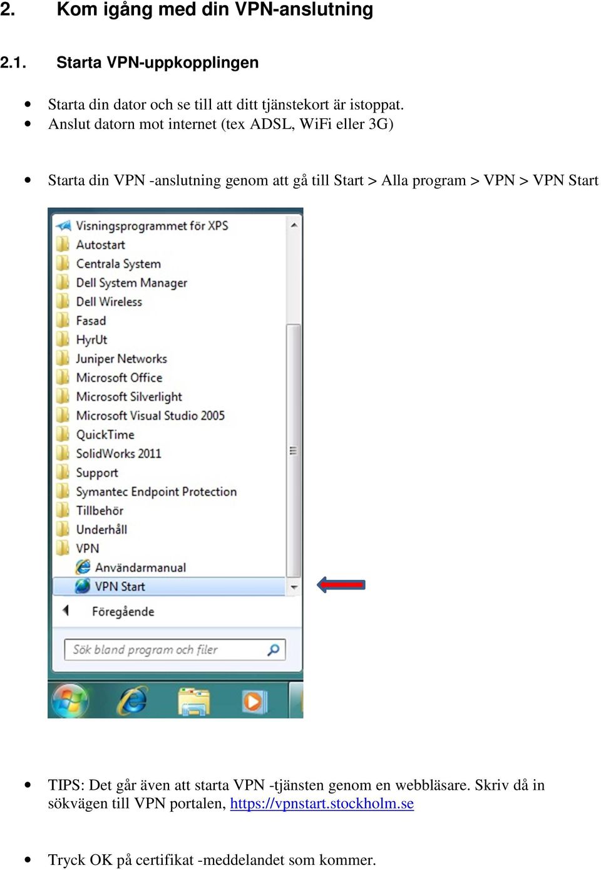Click the Symantec Endpoint Protection folder icon
Image resolution: width=601 pixels, height=870 pixels.
tap(63, 491)
